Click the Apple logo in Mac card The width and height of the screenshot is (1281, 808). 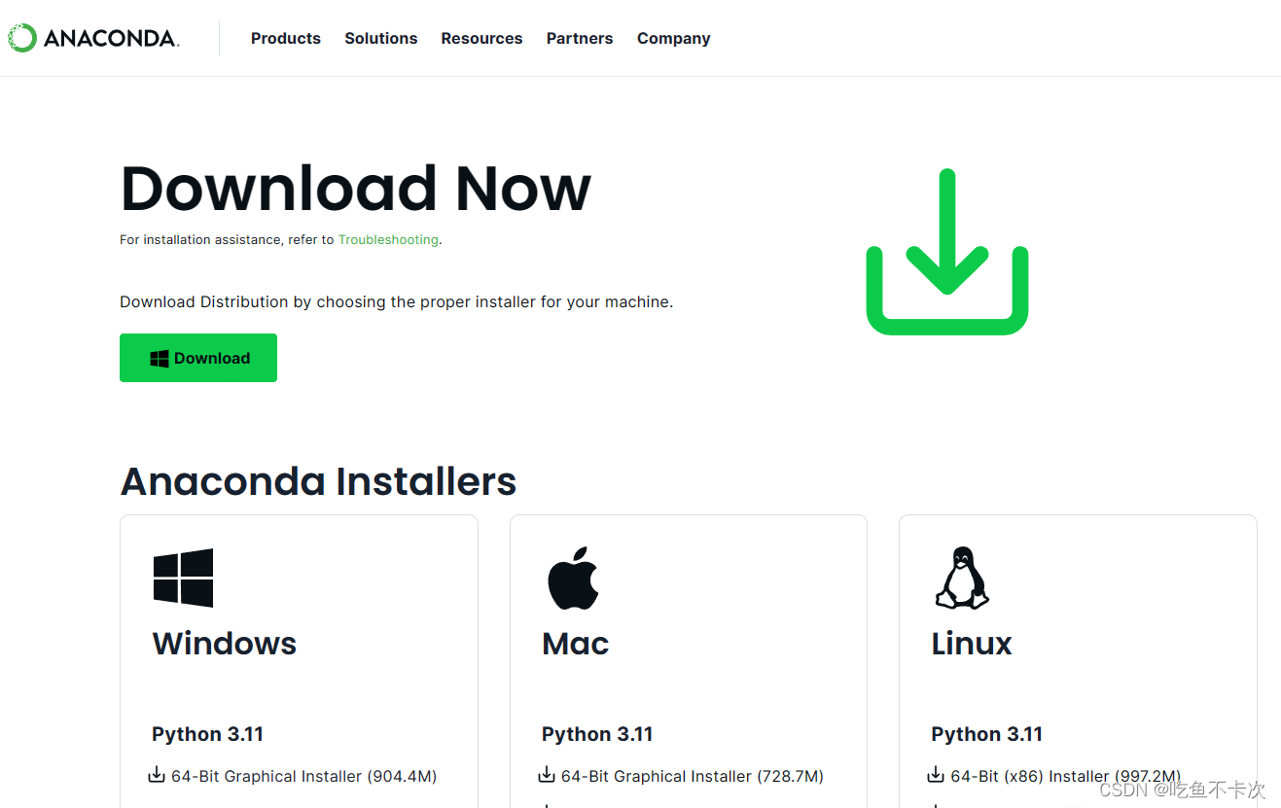coord(573,578)
